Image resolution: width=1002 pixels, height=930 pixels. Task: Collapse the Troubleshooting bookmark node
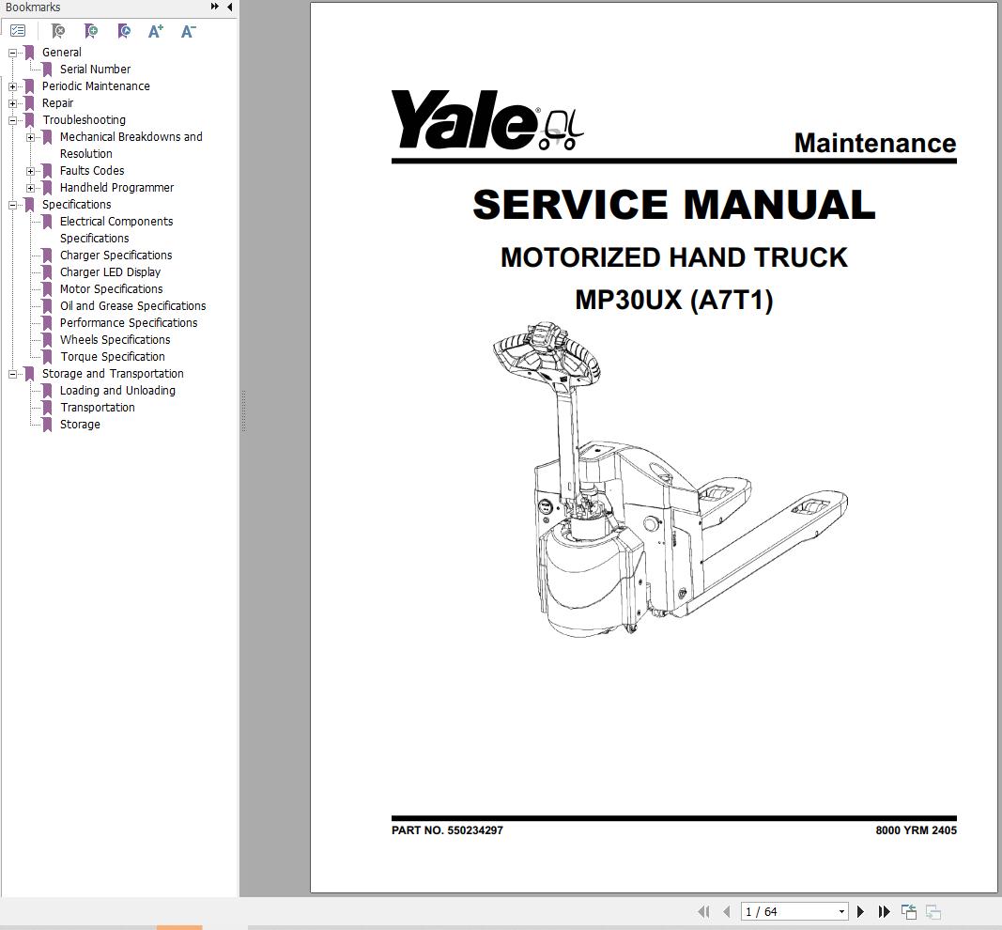(13, 120)
